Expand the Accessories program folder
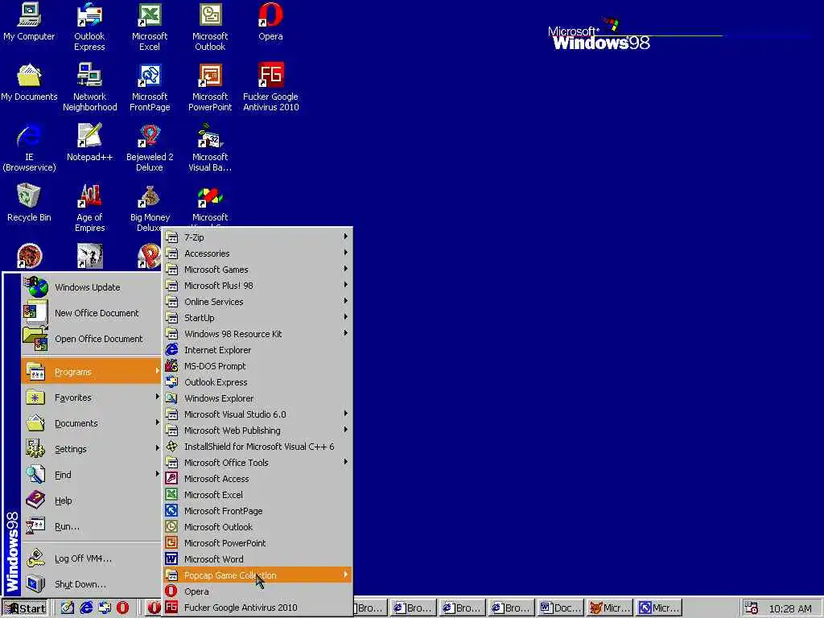Viewport: 824px width, 618px height. pos(257,253)
